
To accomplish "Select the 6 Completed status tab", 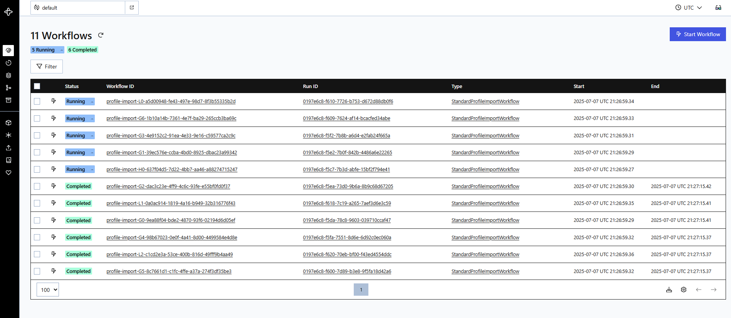I will (82, 50).
